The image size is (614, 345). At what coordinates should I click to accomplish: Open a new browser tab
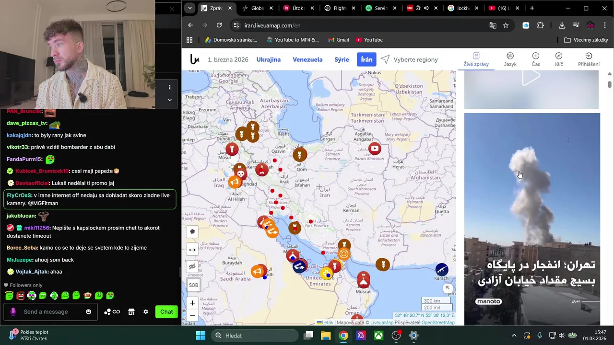(x=532, y=8)
